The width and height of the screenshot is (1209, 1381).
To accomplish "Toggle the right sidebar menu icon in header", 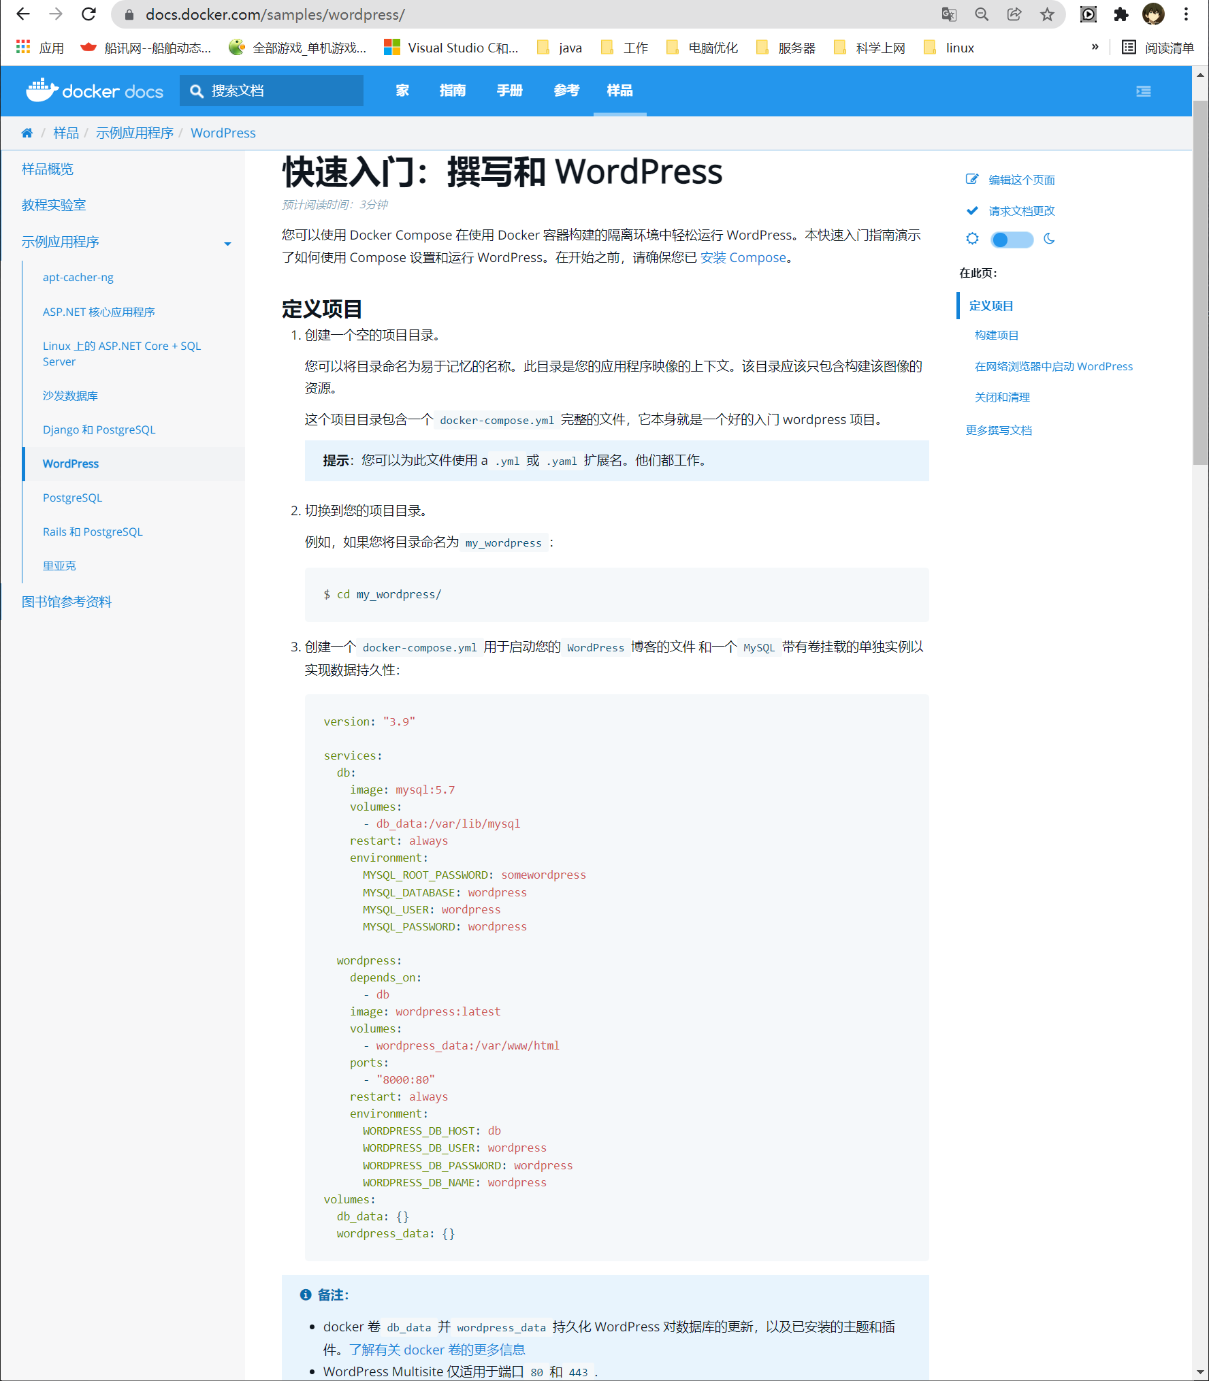I will 1143,91.
